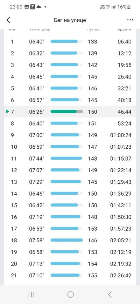Tap pace 06'32" in kilometer 2 row
This screenshot has width=140, height=304.
pos(37,53)
